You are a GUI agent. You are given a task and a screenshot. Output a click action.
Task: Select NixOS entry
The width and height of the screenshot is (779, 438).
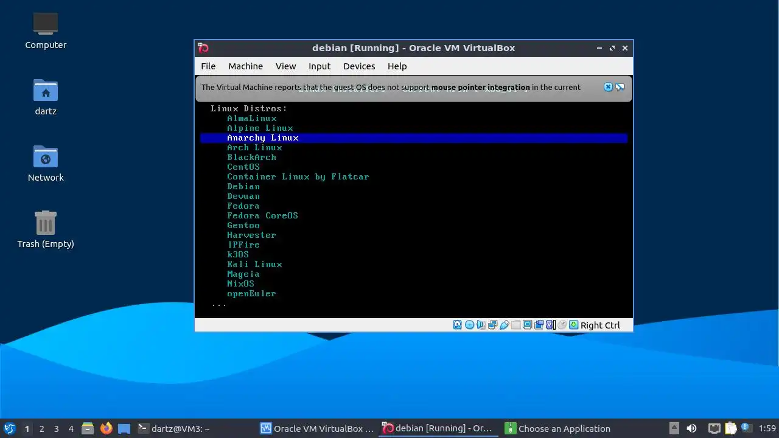[x=240, y=284]
